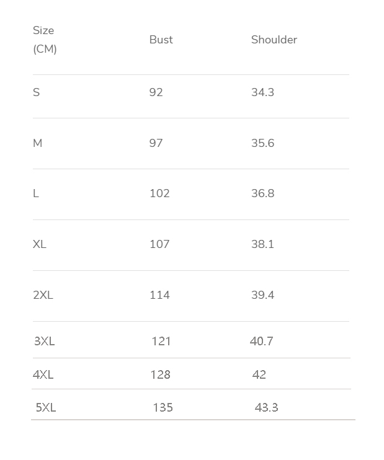384x460 pixels.
Task: Select the S size row label
Action: point(37,92)
